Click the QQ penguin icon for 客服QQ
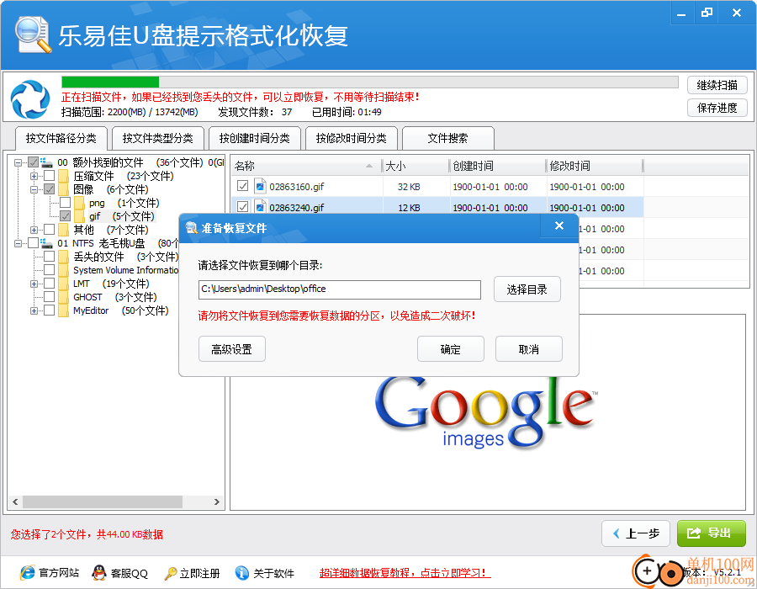 pyautogui.click(x=99, y=573)
